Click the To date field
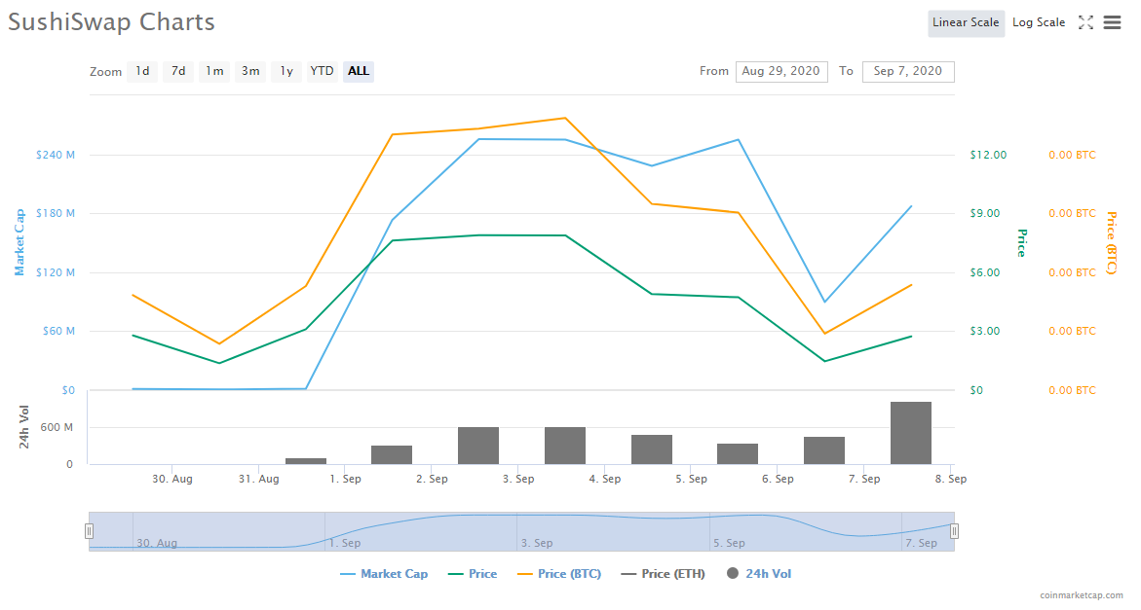 907,71
